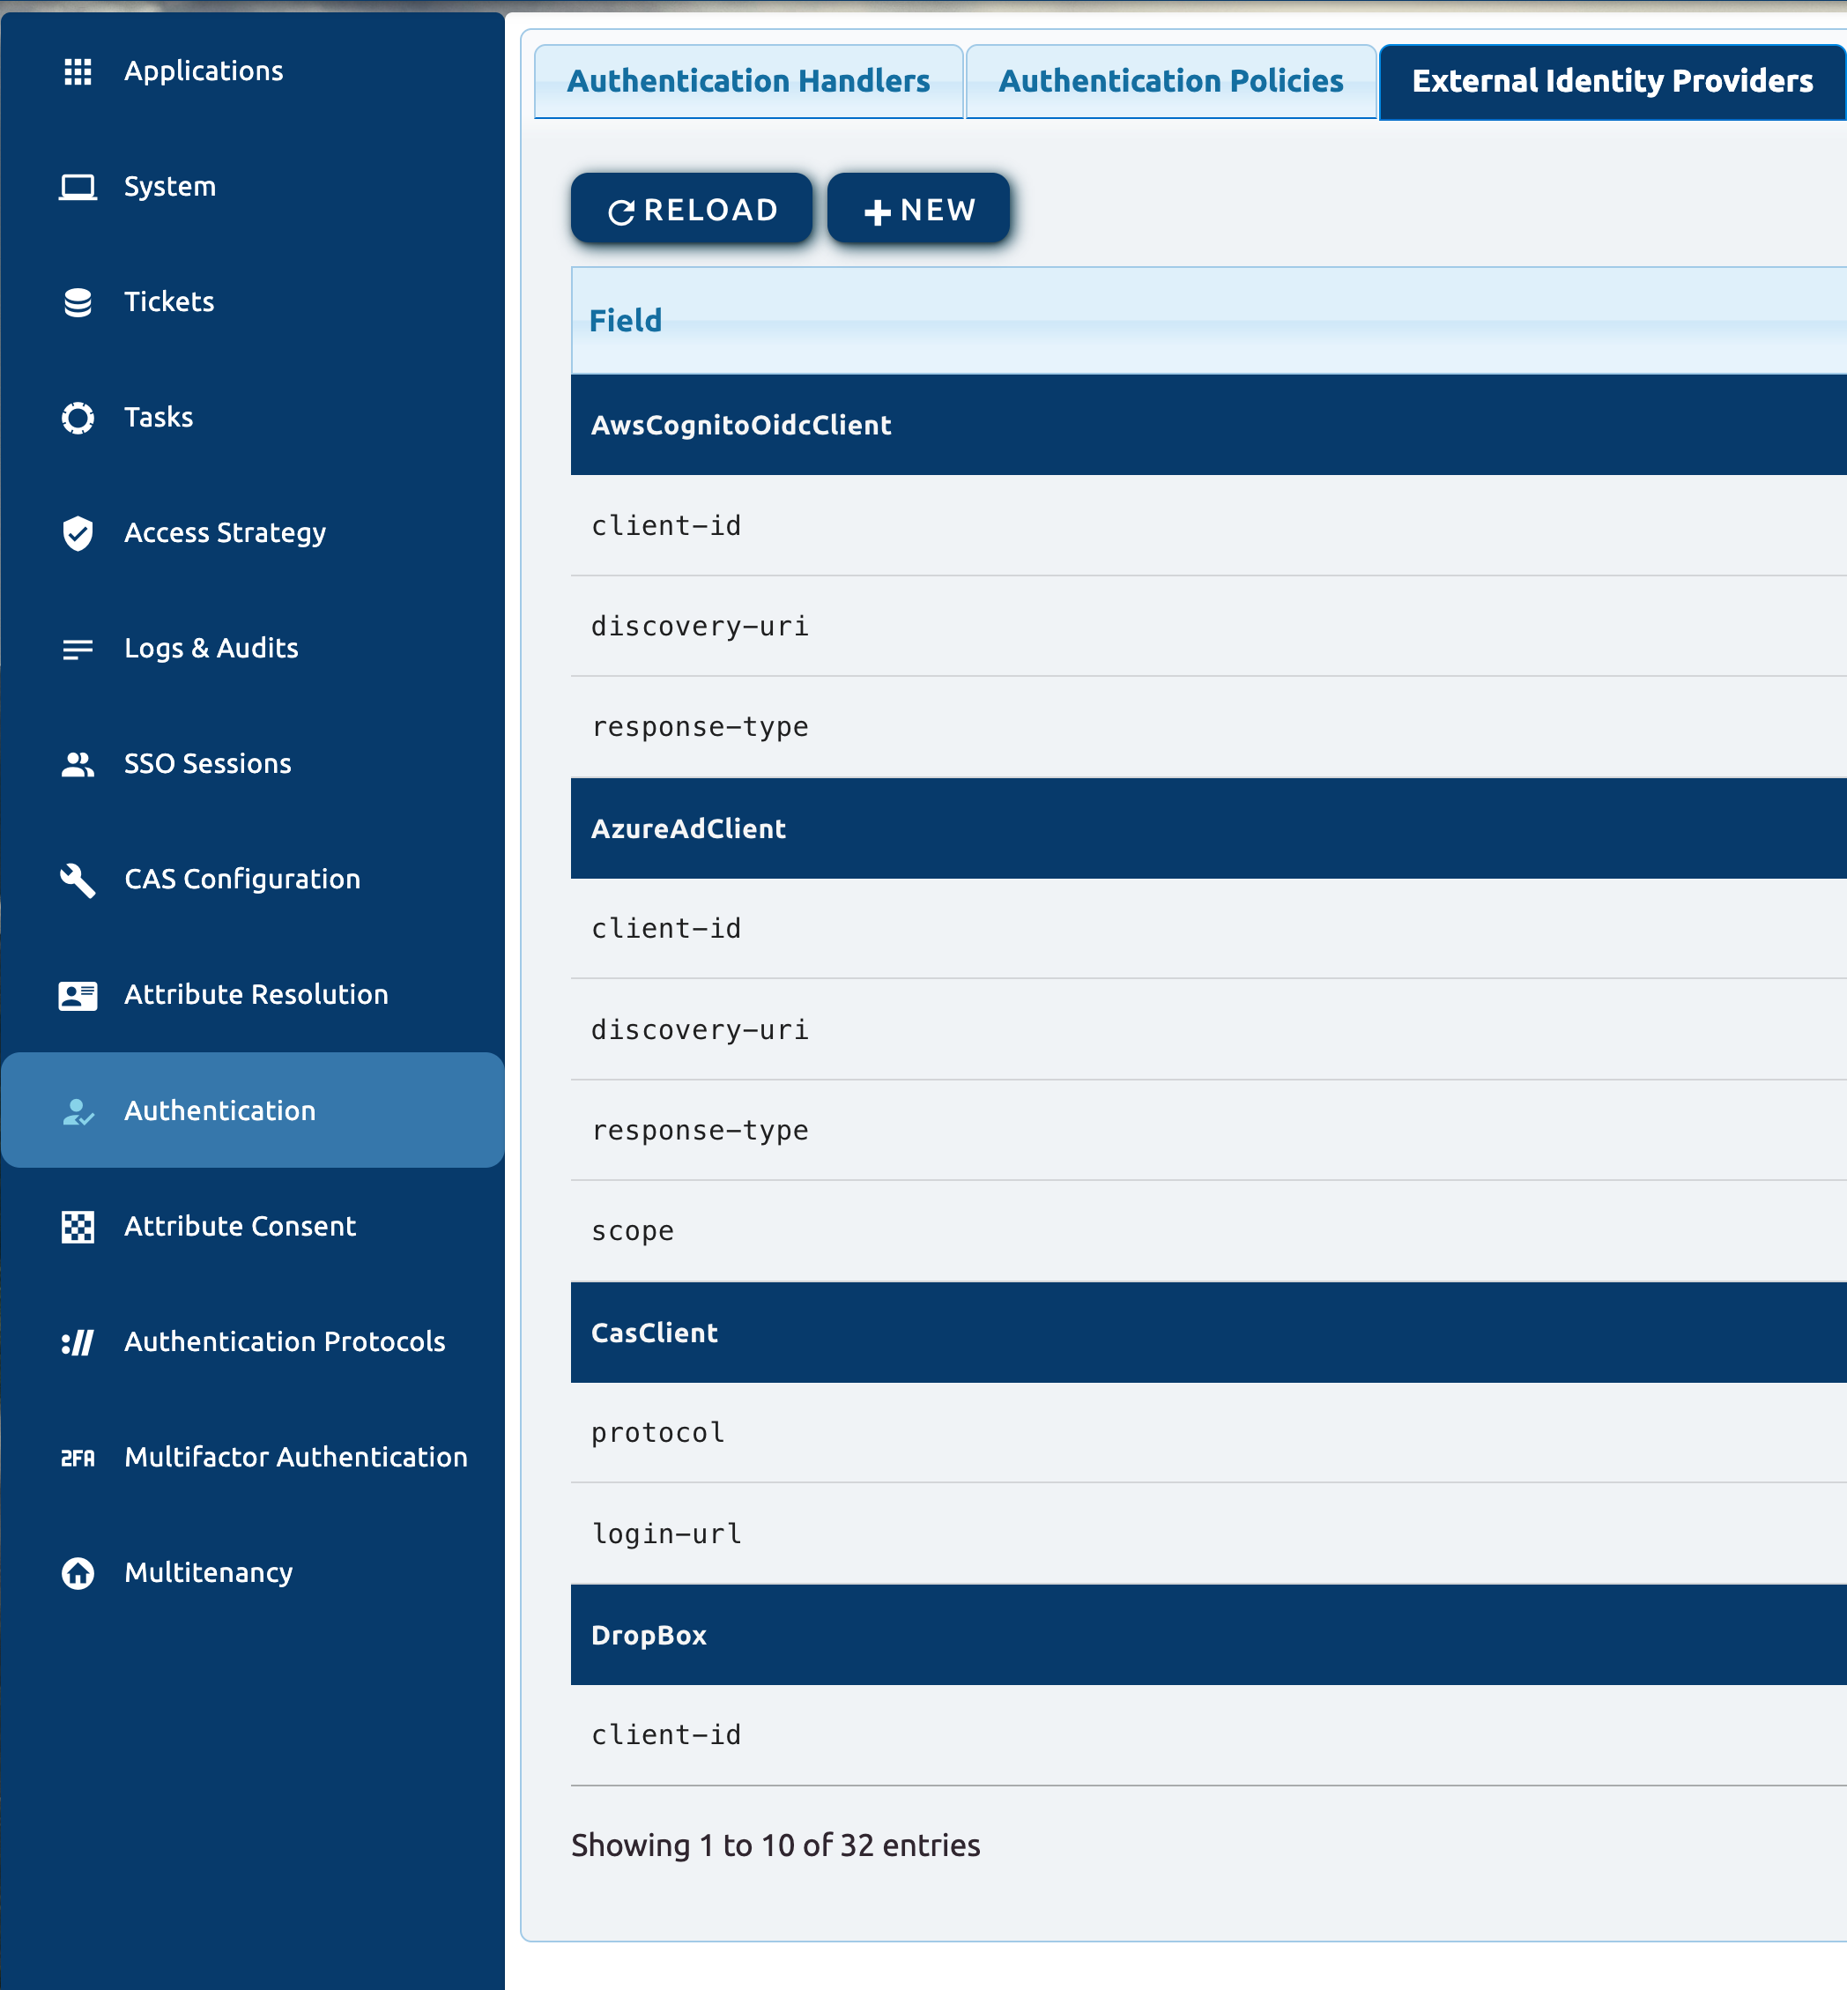1847x1990 pixels.
Task: Click the Authentication Protocols icon
Action: (x=78, y=1341)
